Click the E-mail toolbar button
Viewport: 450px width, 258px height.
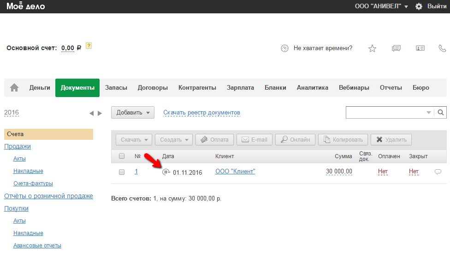(x=254, y=140)
